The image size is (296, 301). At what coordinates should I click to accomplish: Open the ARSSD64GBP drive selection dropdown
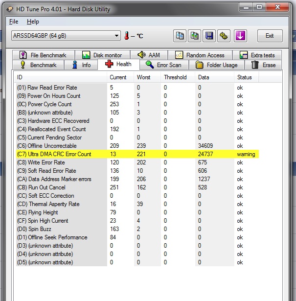tap(66, 36)
